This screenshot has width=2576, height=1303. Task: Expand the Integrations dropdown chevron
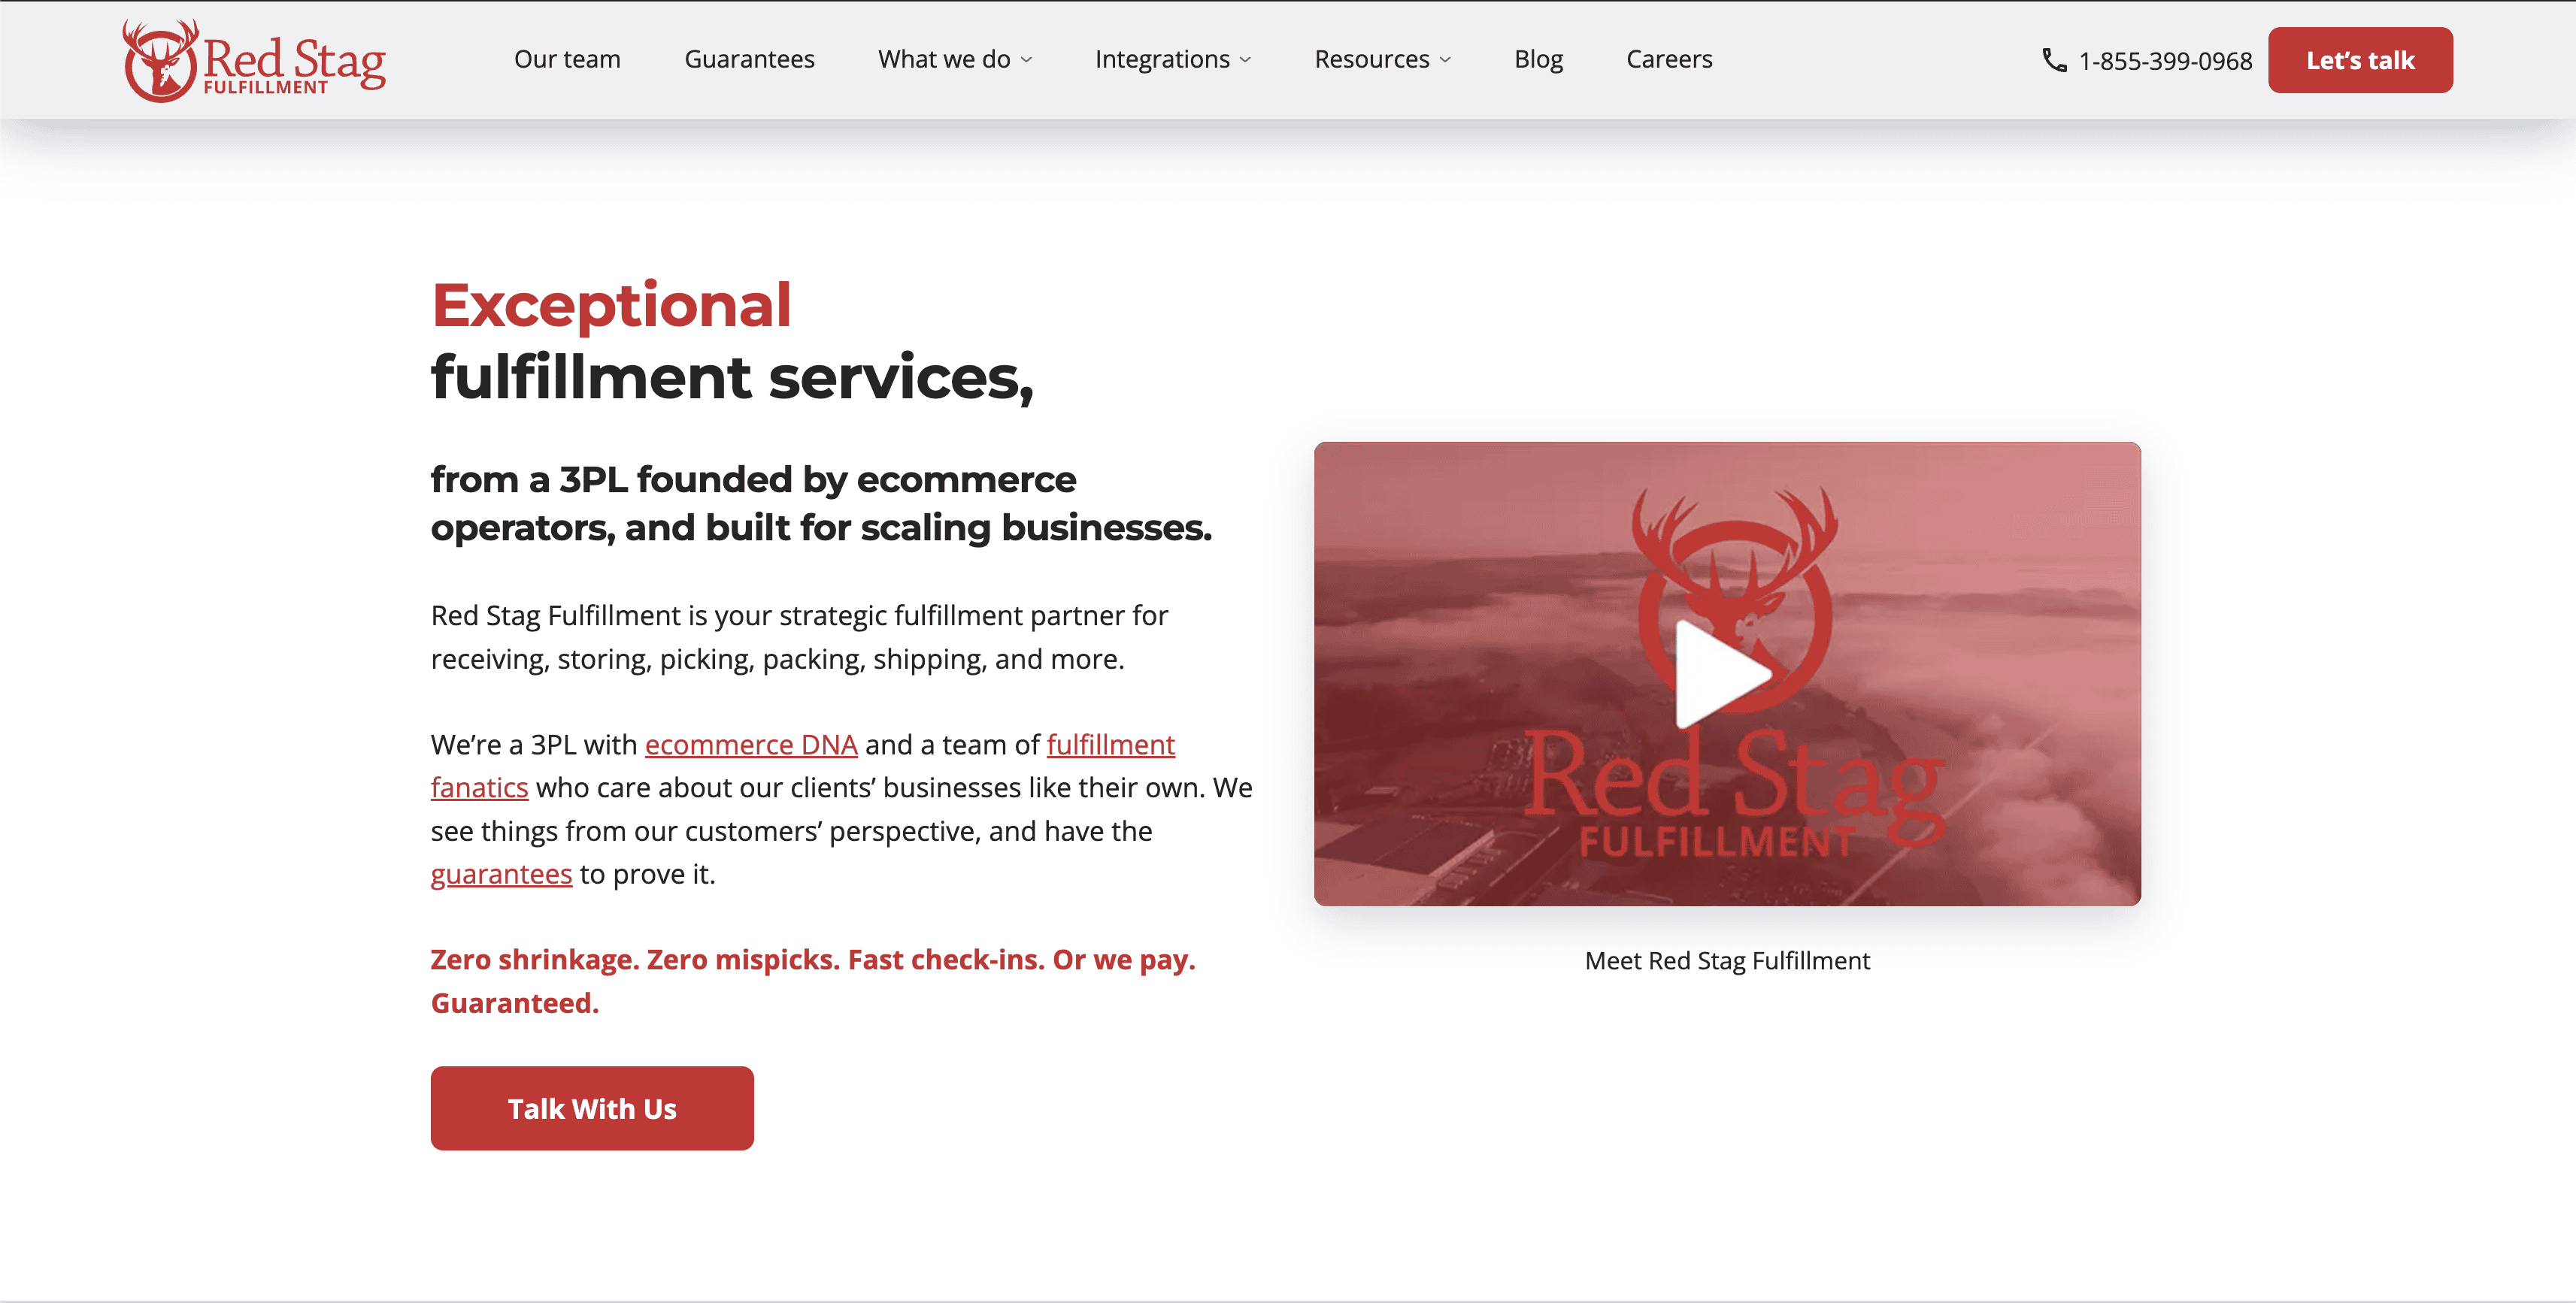point(1245,60)
